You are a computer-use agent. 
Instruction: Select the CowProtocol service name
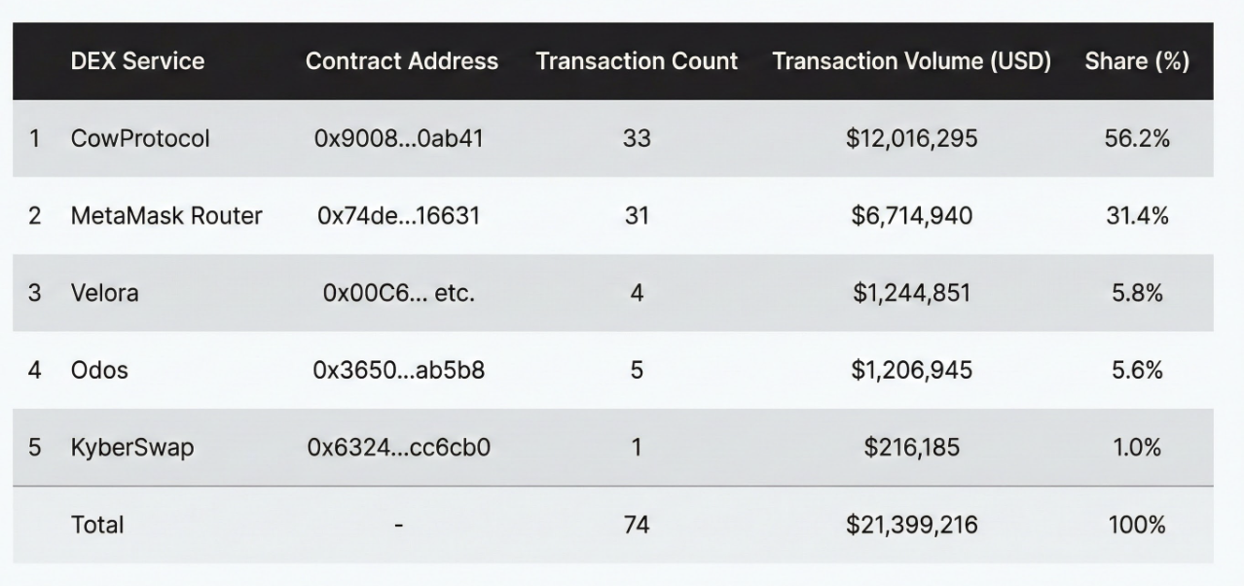point(140,138)
